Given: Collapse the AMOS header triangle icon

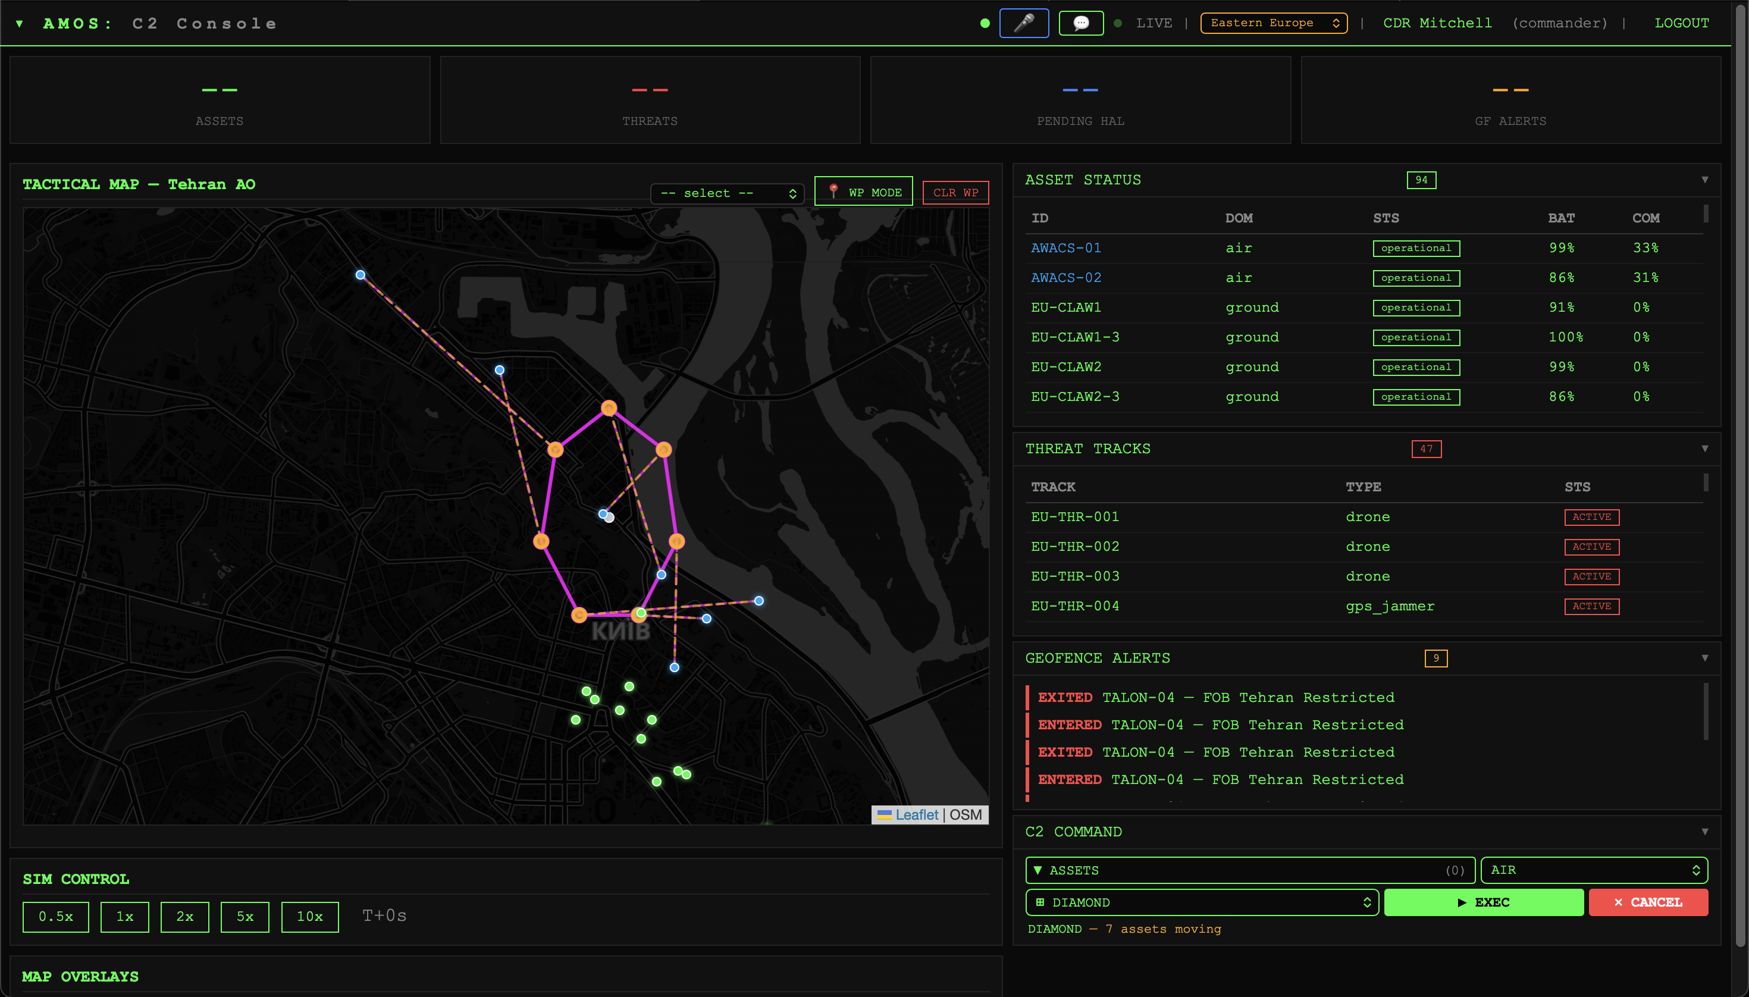Looking at the screenshot, I should tap(20, 24).
